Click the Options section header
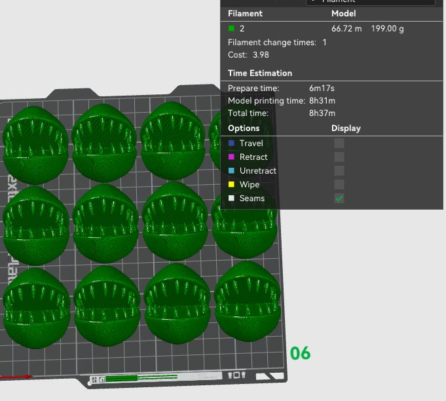 pos(244,128)
